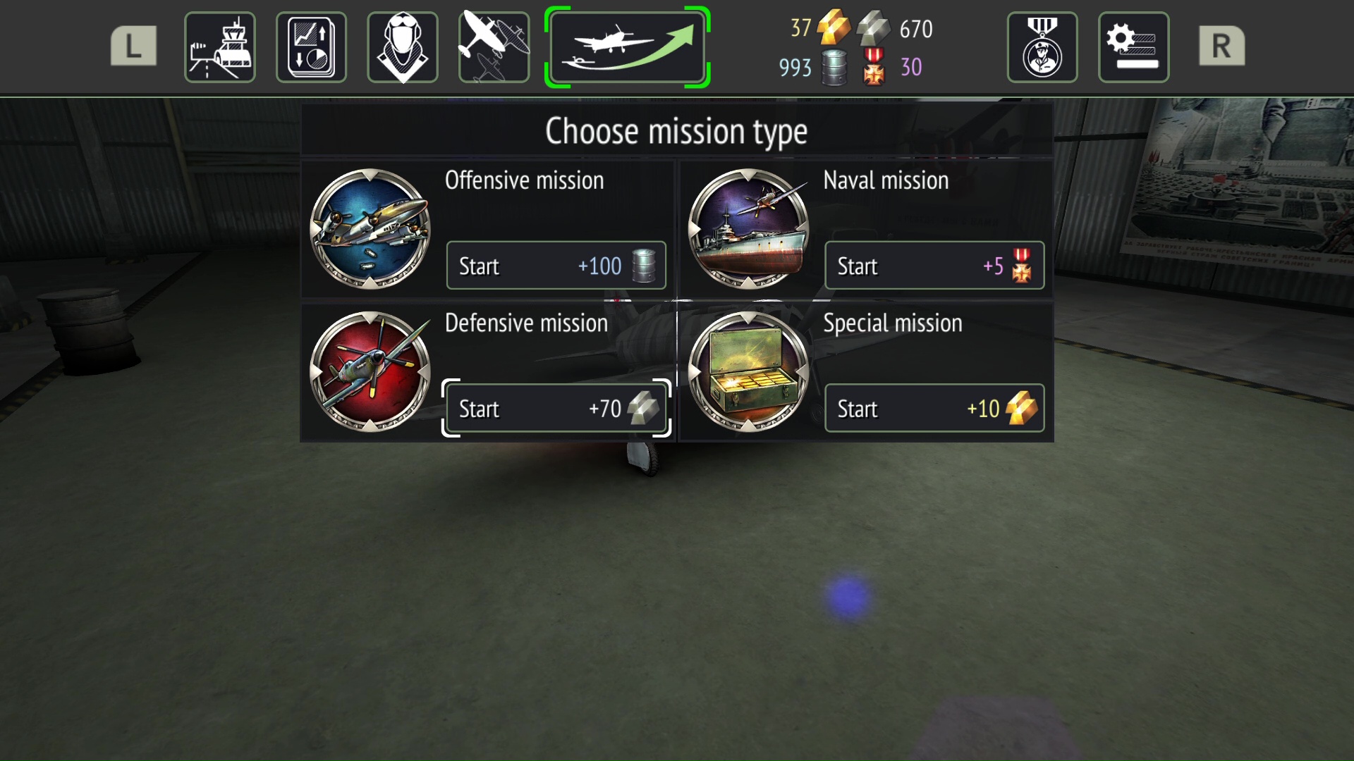Open the settings gear menu
Viewport: 1354px width, 761px height.
[x=1133, y=47]
